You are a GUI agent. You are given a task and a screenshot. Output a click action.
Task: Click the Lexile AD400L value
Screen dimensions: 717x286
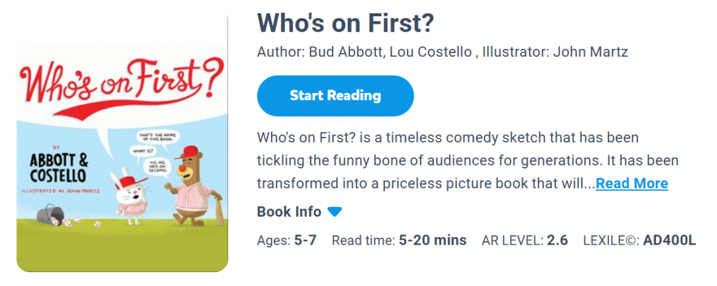[x=669, y=241]
